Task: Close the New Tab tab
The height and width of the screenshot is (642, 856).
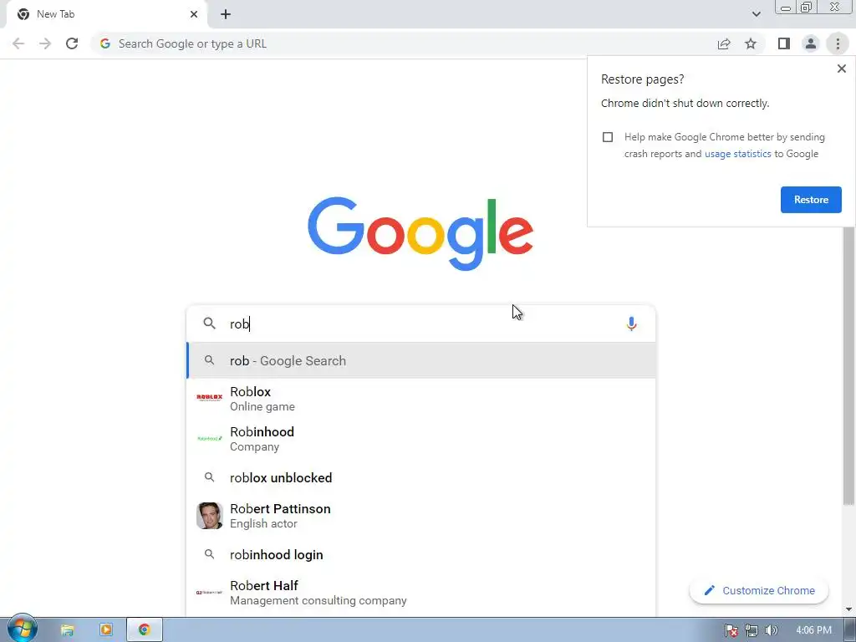Action: [x=194, y=14]
